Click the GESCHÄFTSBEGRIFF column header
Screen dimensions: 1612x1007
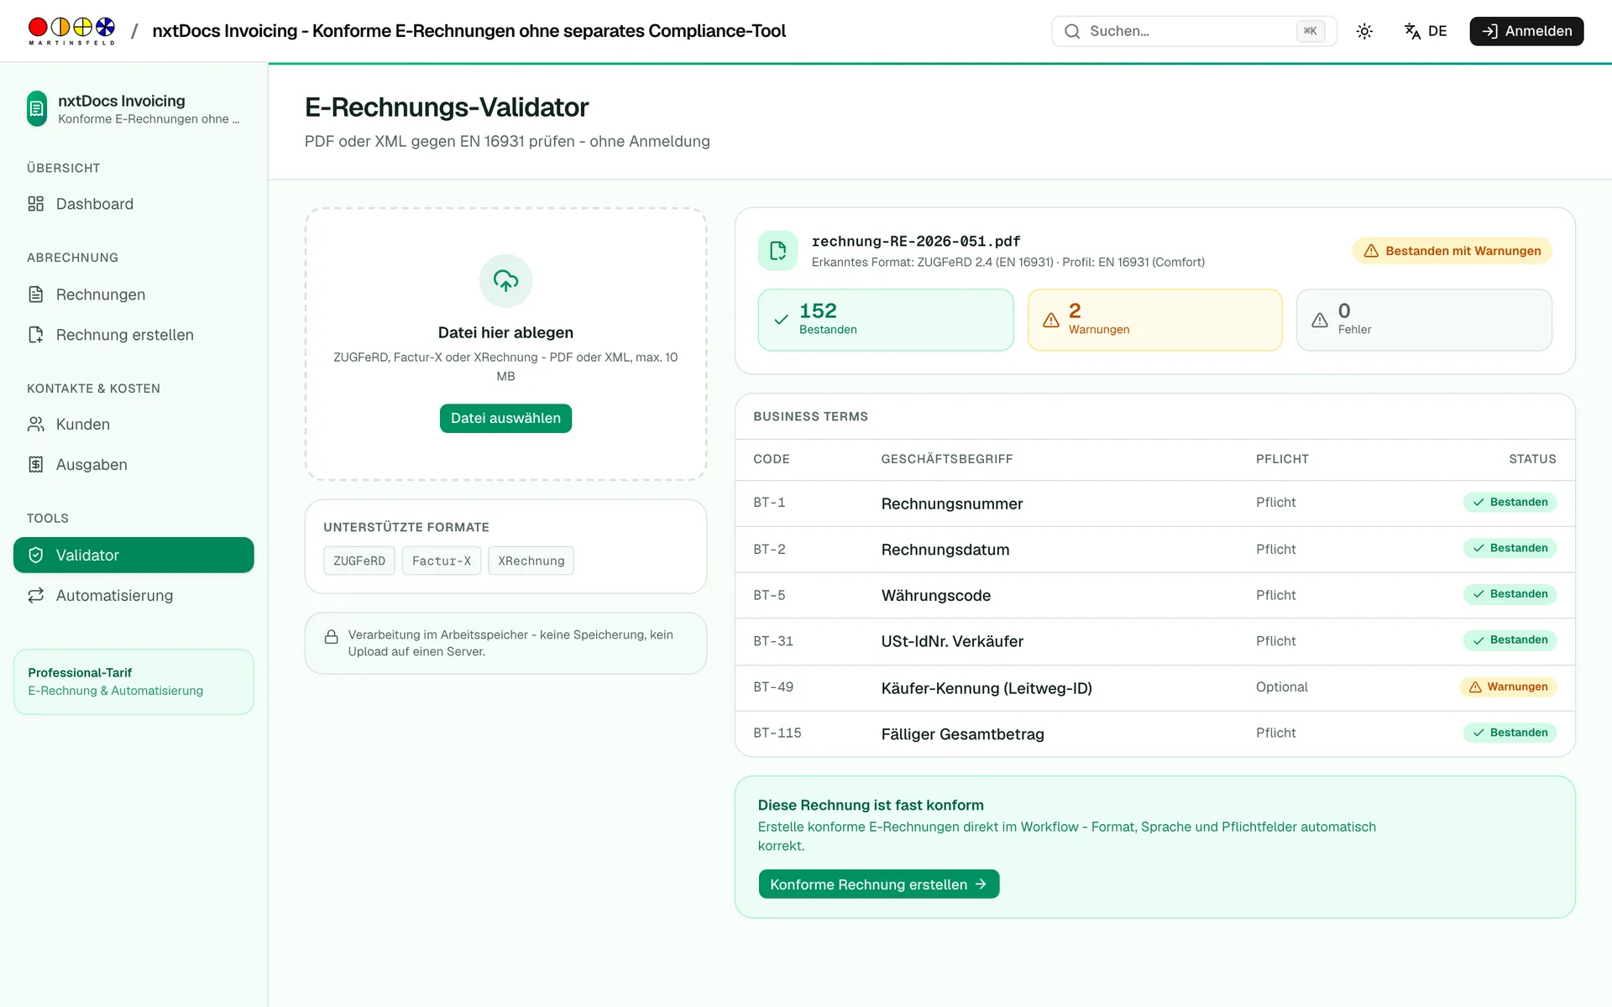pyautogui.click(x=947, y=459)
